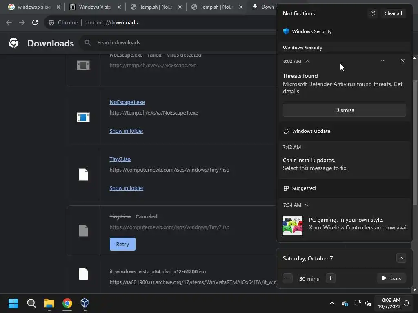Click the taskbar clock 8:02 AM
The image size is (418, 313).
click(x=389, y=303)
